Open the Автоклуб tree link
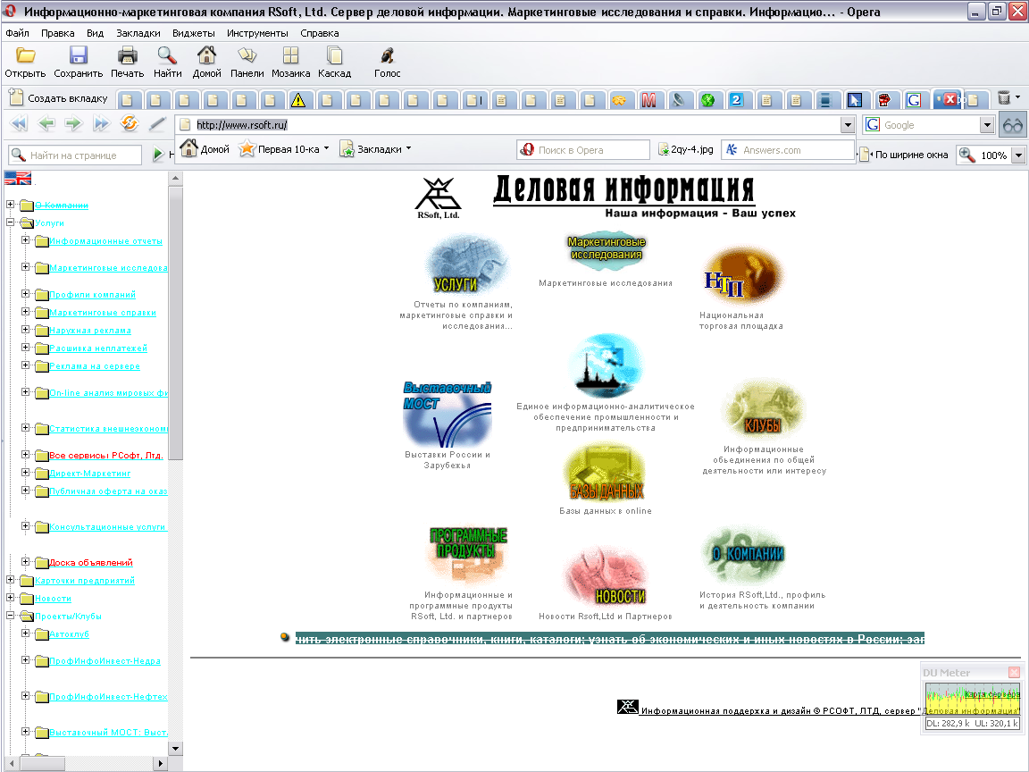 click(70, 634)
